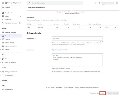Click the Ratings and reviews icon
The height and width of the screenshot is (96, 120).
(x=3, y=72)
